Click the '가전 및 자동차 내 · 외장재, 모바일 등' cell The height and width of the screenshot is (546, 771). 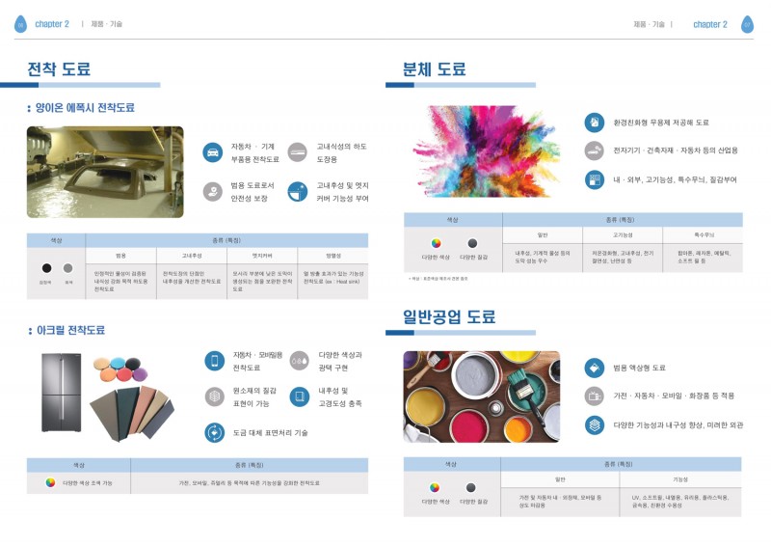pyautogui.click(x=560, y=502)
